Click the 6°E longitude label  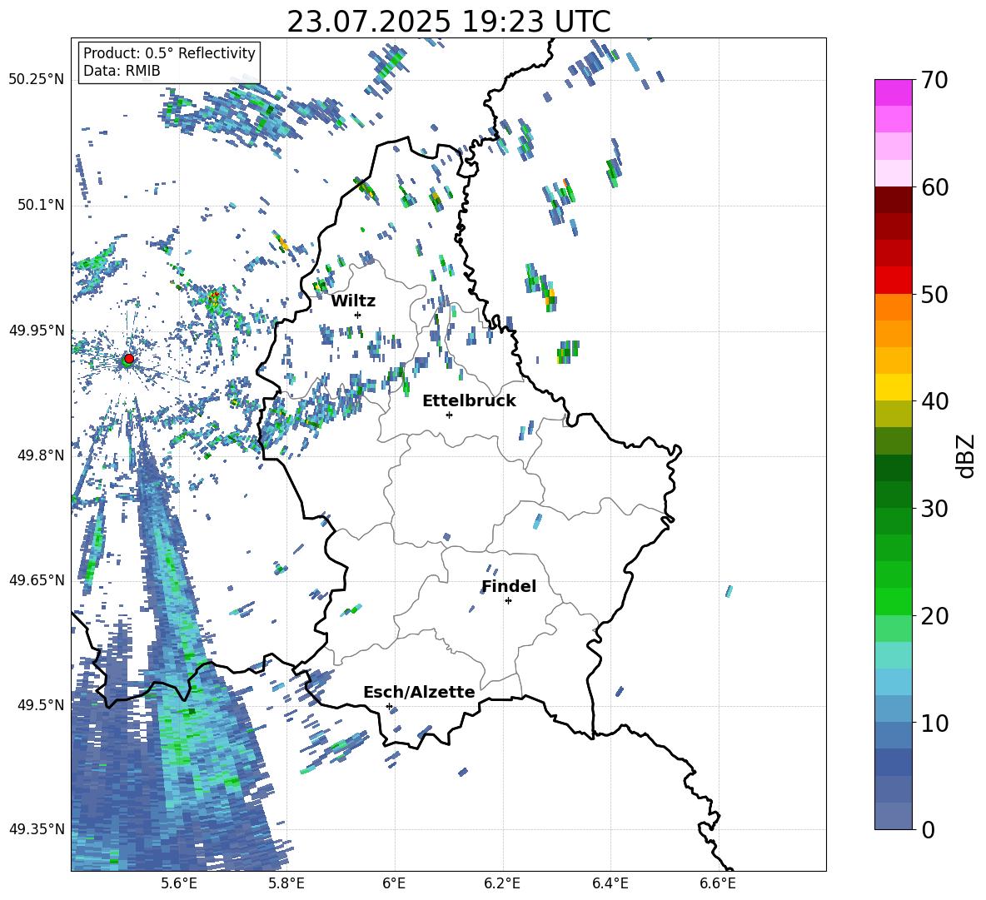pos(394,883)
